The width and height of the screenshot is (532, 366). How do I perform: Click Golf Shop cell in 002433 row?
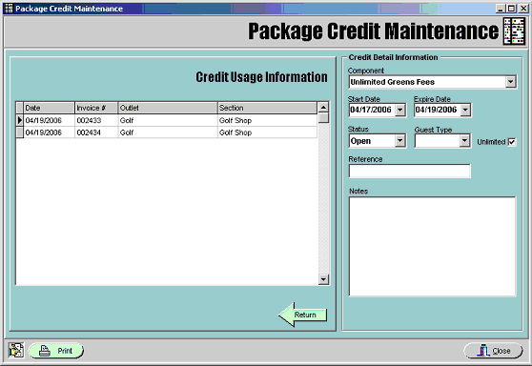(267, 120)
